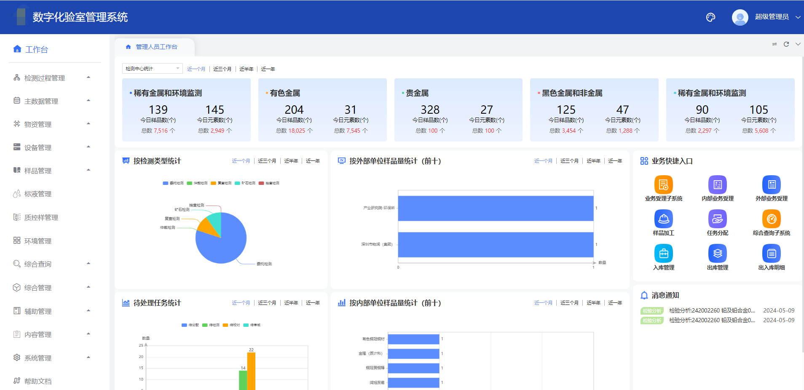The image size is (804, 390).
Task: Toggle 仲裁检测 legend in pie chart
Action: click(x=197, y=183)
